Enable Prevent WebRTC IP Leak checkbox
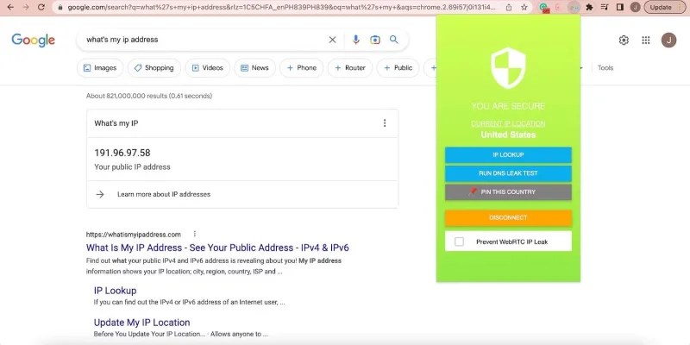 point(459,241)
